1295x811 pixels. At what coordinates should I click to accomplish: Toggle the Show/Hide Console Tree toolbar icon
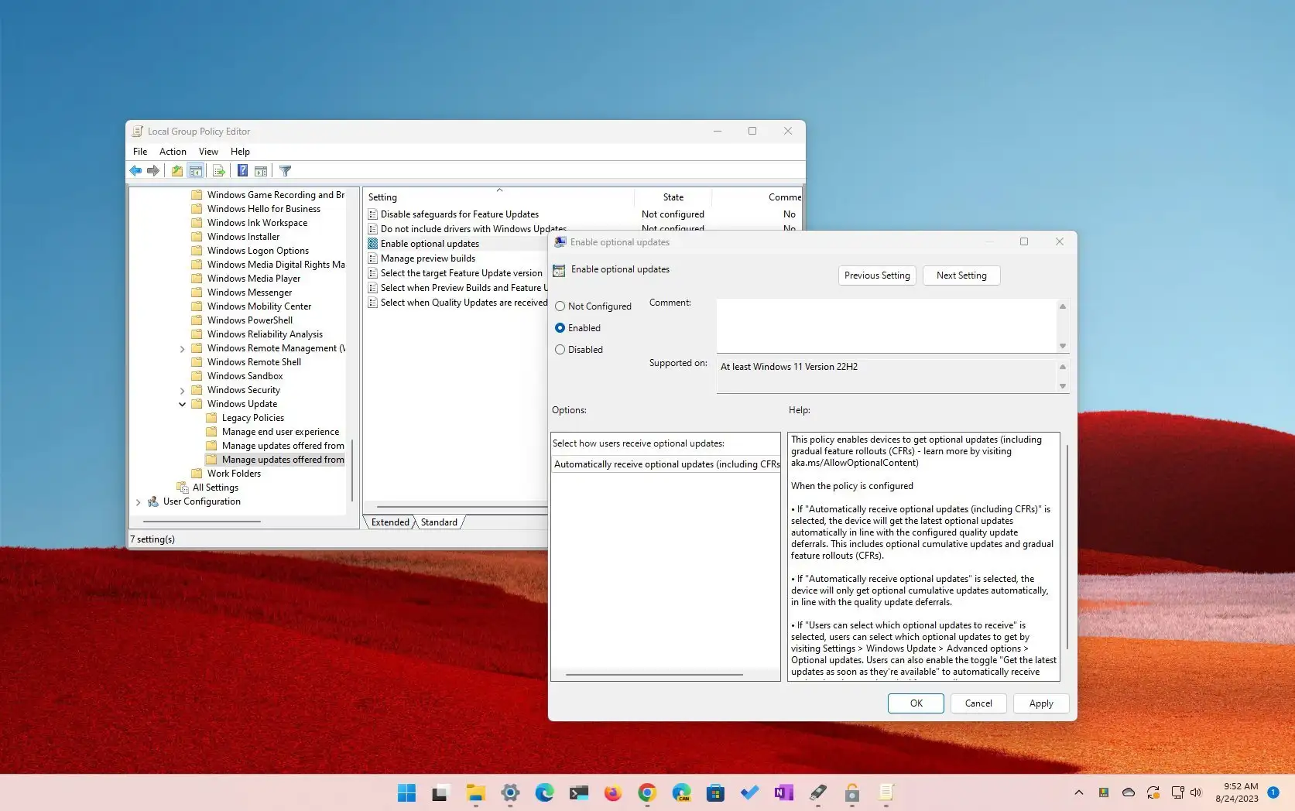196,170
